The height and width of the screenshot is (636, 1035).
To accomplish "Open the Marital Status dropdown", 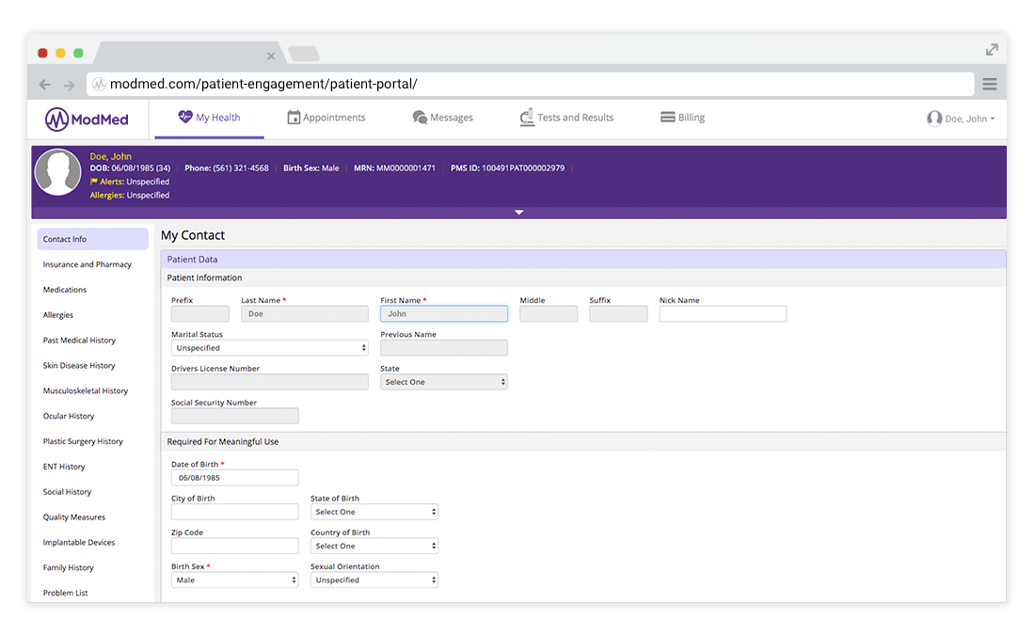I will tap(269, 347).
